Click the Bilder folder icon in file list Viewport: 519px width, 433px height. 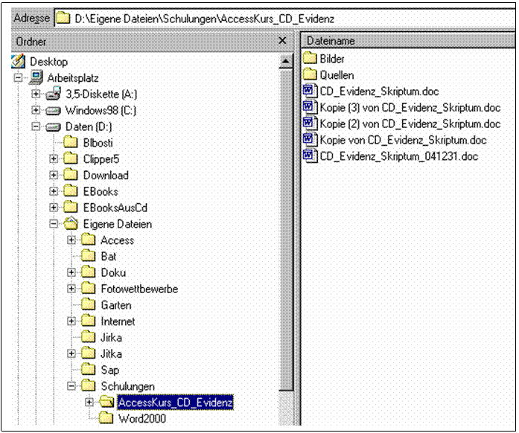[310, 58]
